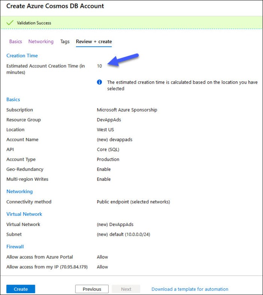Switch to the Networking tab
Screen dimensions: 263x295
click(x=41, y=41)
